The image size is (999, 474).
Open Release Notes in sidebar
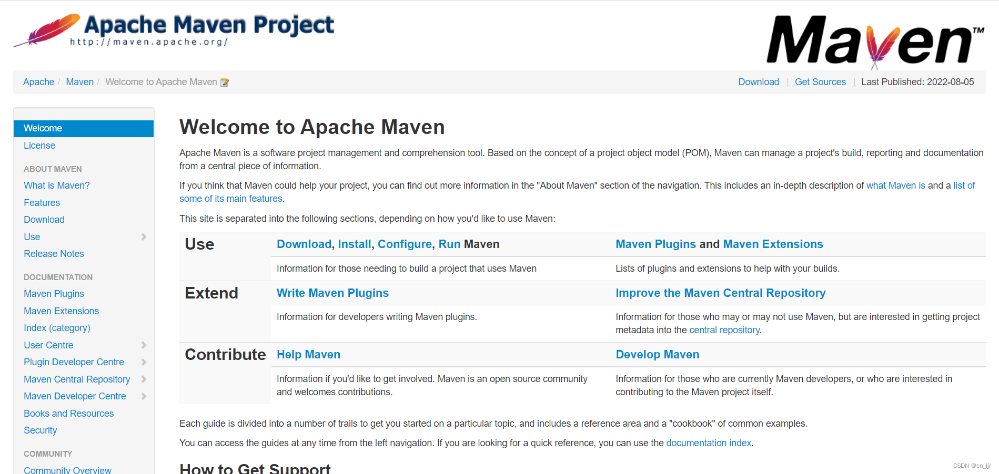[x=54, y=254]
